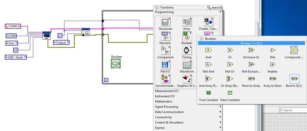The image size is (307, 131).
Task: Select the False Constant icon
Action: 230,93
